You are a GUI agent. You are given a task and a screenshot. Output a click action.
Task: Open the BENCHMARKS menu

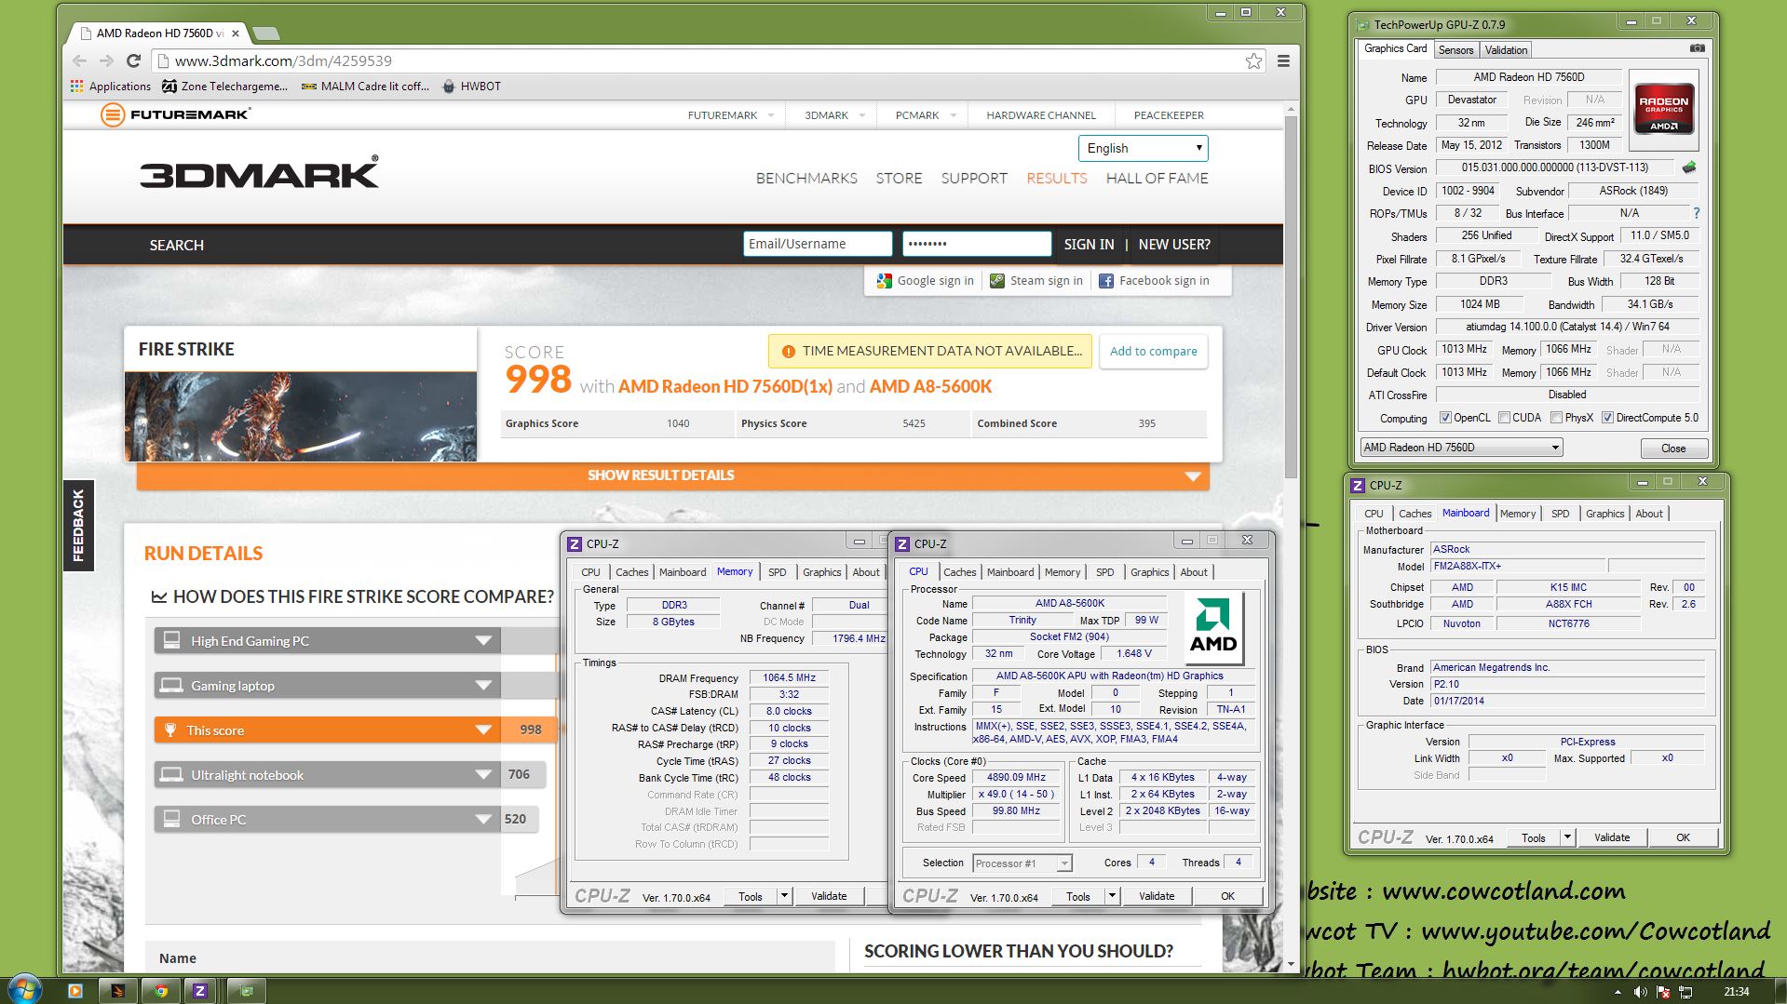[806, 178]
